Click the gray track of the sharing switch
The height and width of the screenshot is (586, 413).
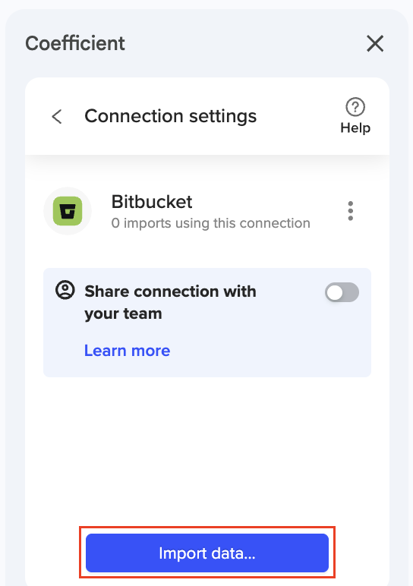tap(352, 292)
